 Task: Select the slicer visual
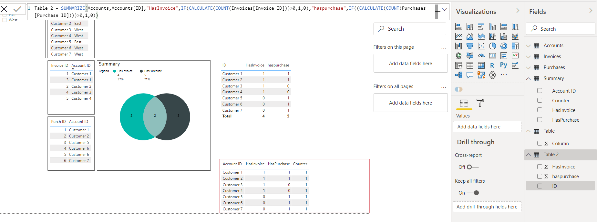(x=458, y=66)
